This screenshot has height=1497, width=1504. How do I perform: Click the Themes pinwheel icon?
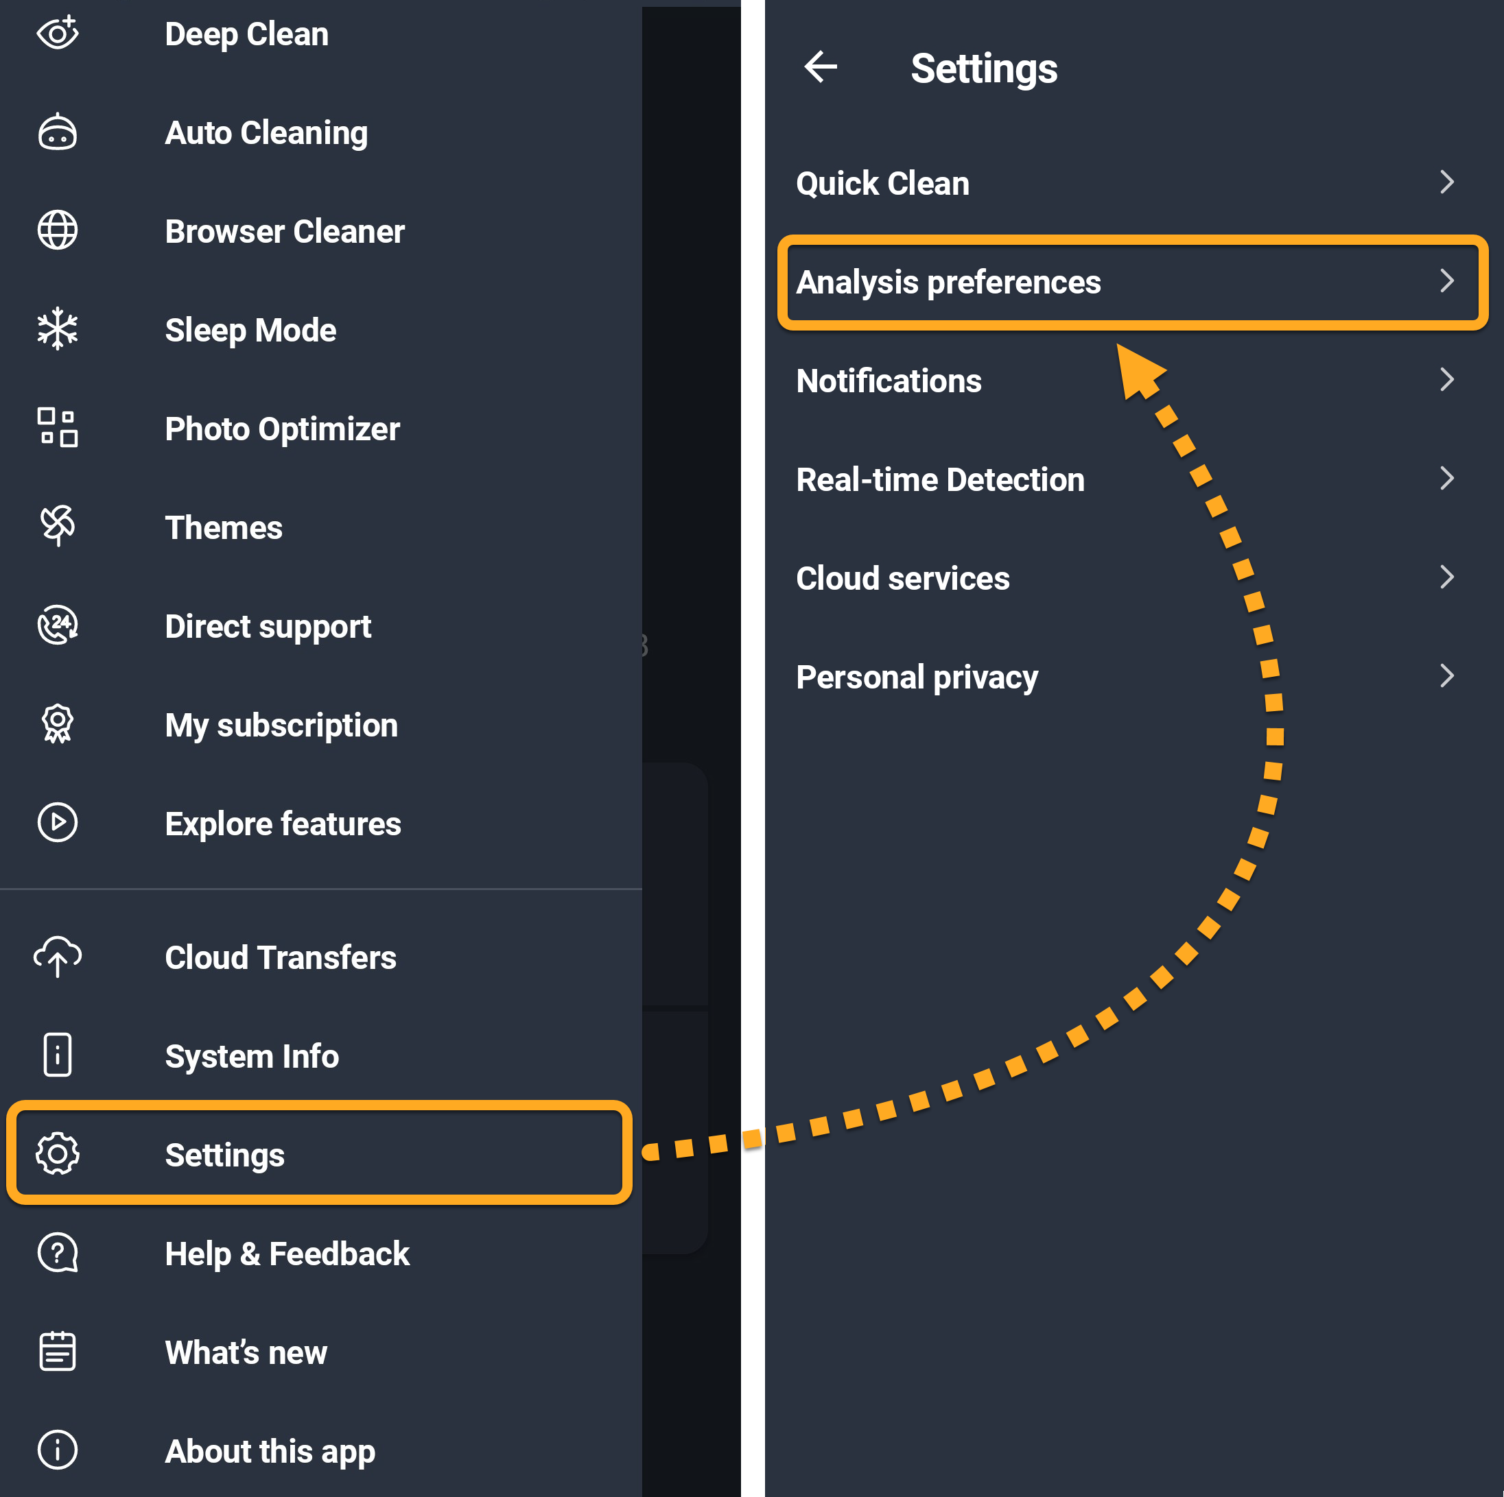(58, 527)
